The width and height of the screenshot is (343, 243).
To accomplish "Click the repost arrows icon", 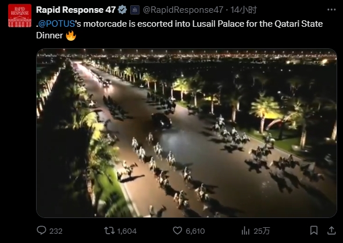I will pos(109,231).
